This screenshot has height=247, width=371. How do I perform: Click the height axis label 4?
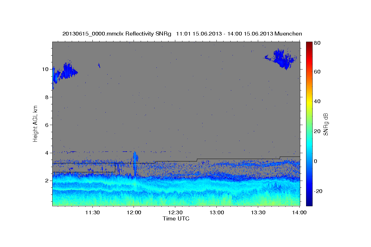pyautogui.click(x=47, y=153)
